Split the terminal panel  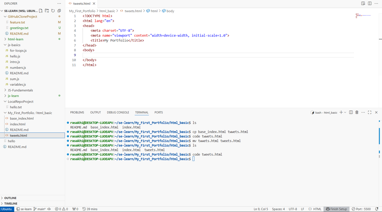click(x=351, y=112)
